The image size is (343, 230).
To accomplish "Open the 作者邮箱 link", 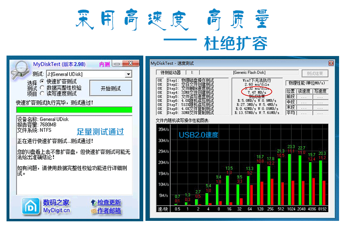I will tap(109, 211).
